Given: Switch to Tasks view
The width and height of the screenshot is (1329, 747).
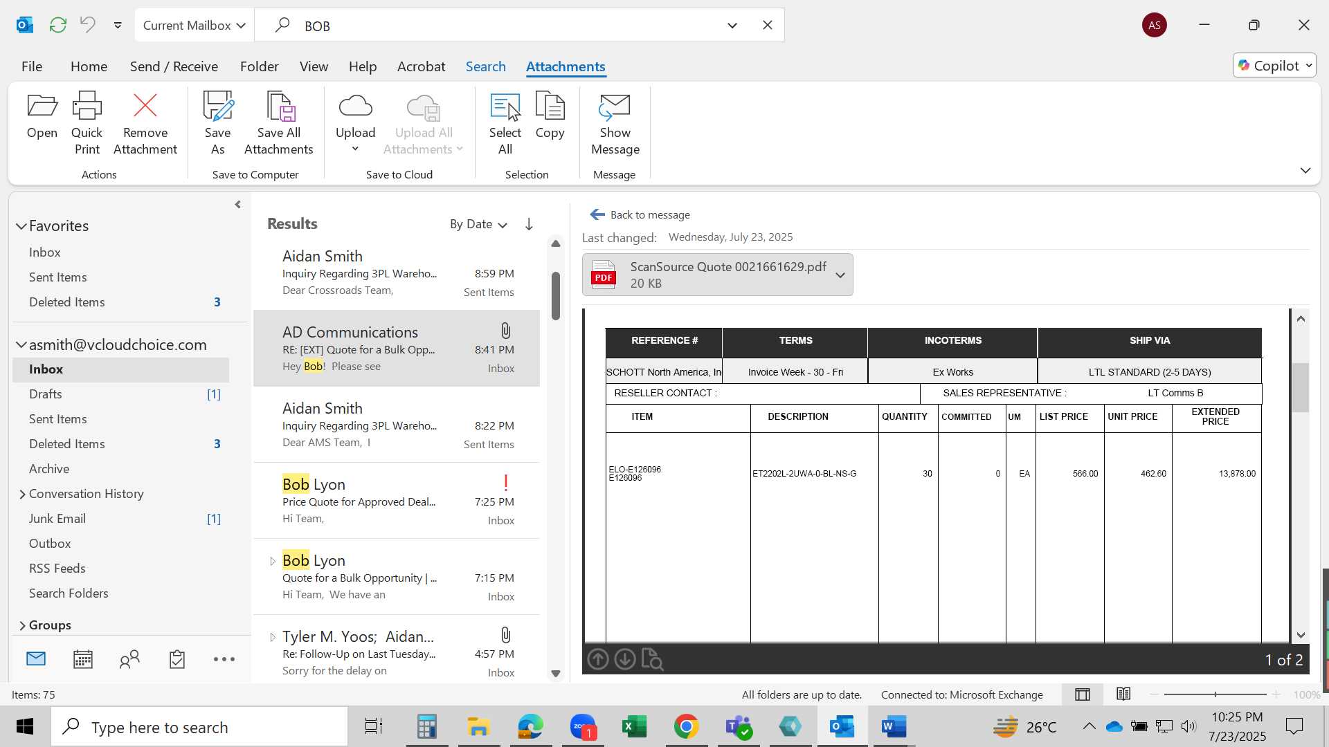Looking at the screenshot, I should [x=177, y=659].
